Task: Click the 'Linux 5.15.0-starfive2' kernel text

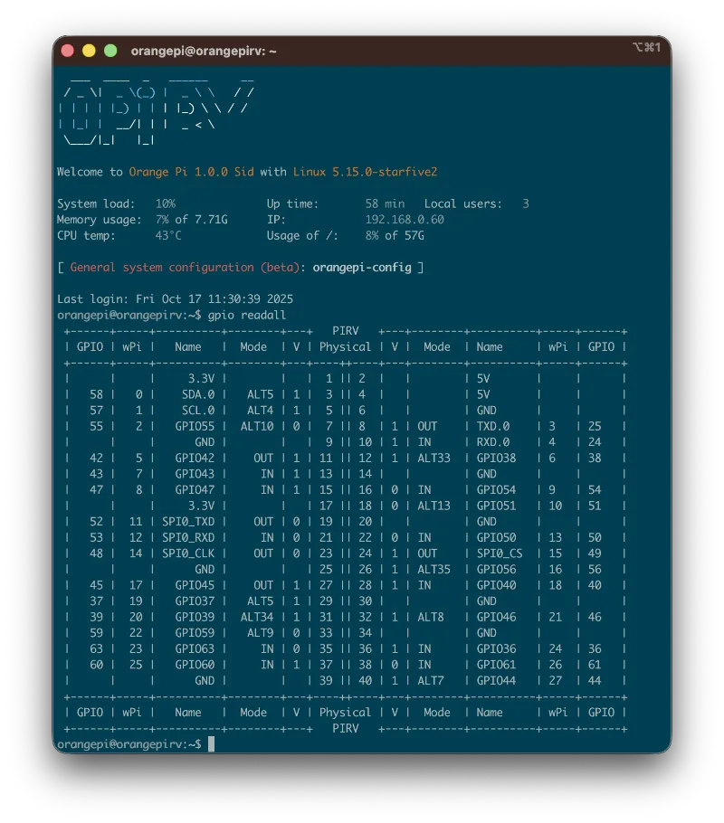Action: (365, 172)
